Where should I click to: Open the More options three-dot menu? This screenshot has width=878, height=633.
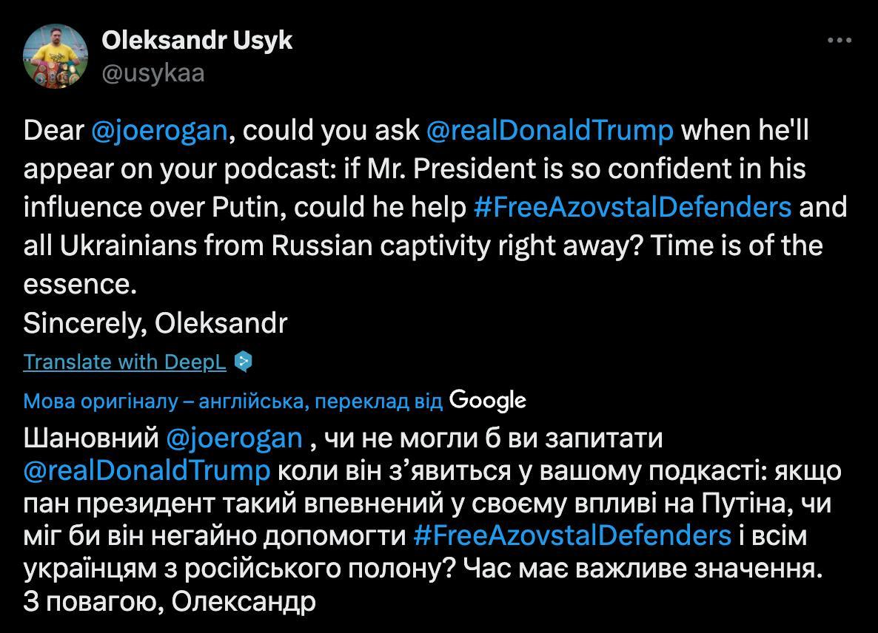pos(839,41)
